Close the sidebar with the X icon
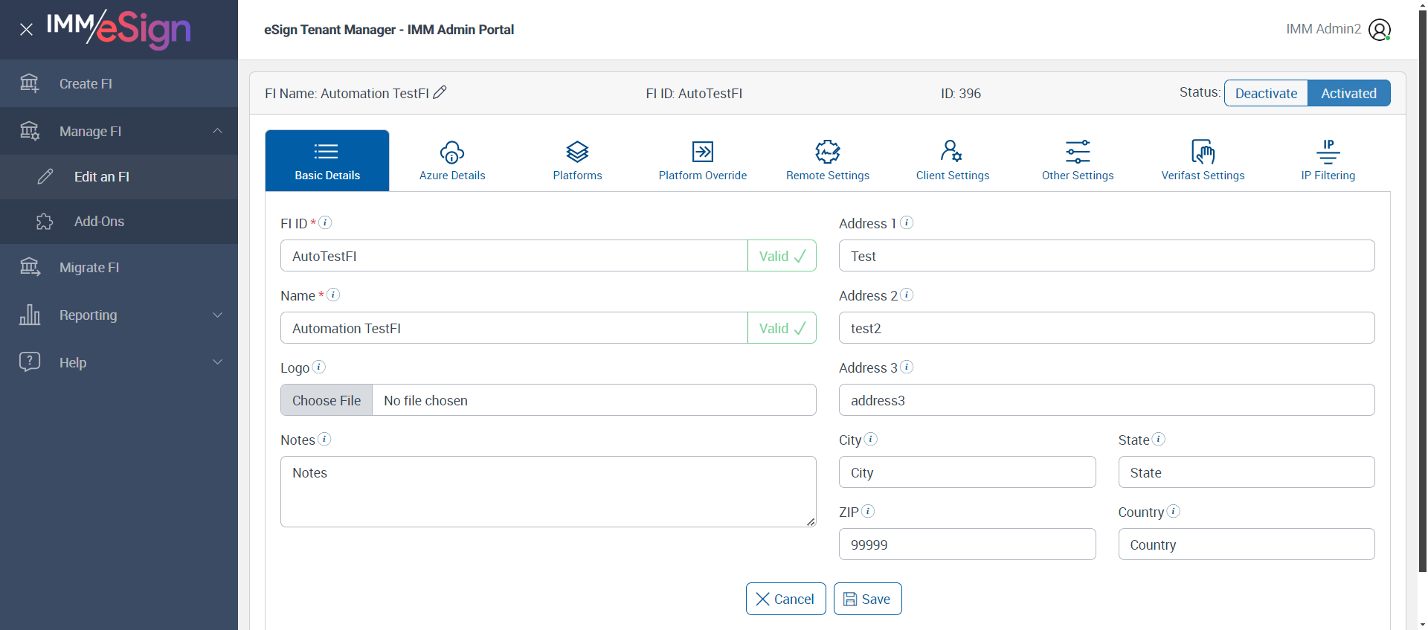 [26, 30]
